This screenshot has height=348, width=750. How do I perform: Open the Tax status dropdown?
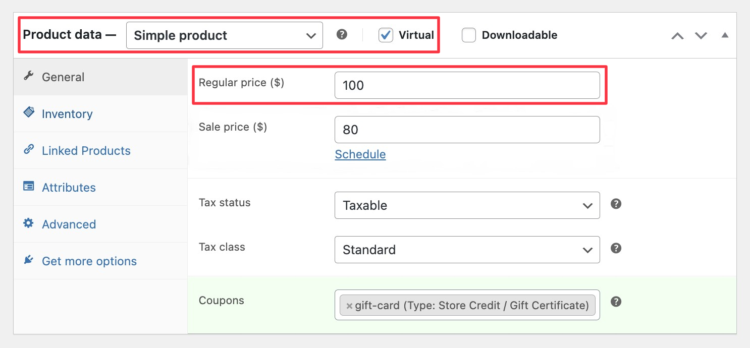pyautogui.click(x=467, y=205)
